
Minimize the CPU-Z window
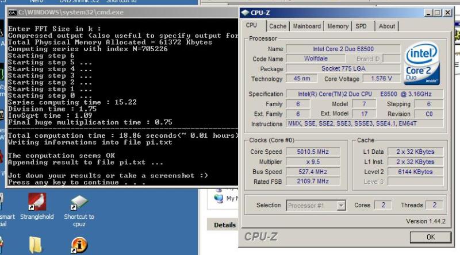click(x=428, y=13)
